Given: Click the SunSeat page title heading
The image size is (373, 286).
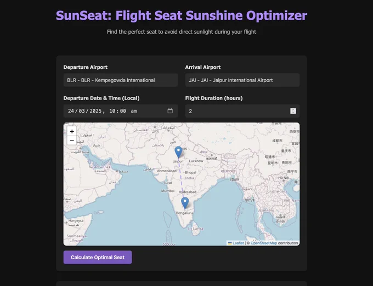Looking at the screenshot, I should coord(182,15).
